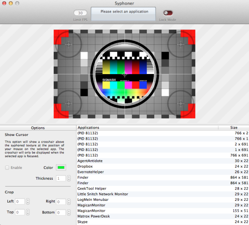Screen dimensions: 249x225
Task: Select the GeekTool Helper row
Action: pos(163,189)
